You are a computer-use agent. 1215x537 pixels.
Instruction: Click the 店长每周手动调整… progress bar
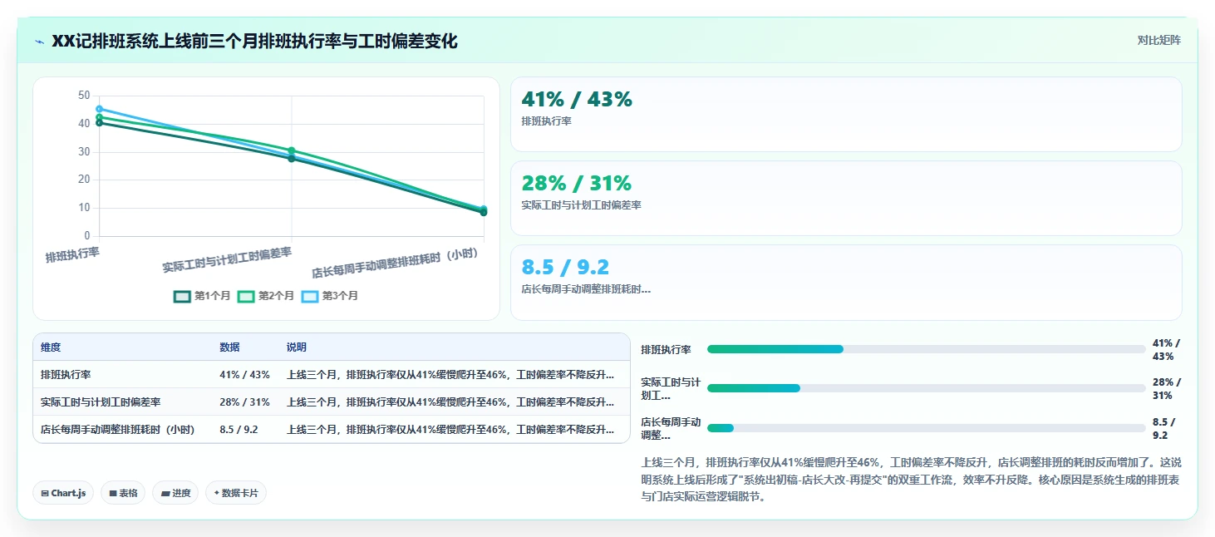tap(926, 428)
